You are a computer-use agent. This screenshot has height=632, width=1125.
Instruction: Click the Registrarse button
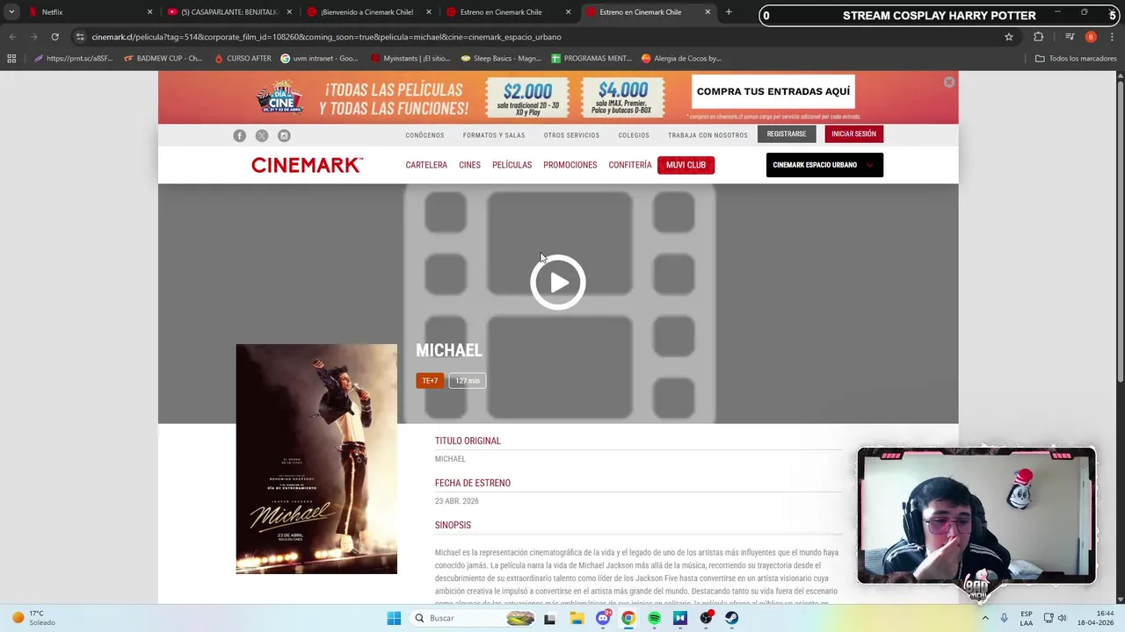click(786, 134)
